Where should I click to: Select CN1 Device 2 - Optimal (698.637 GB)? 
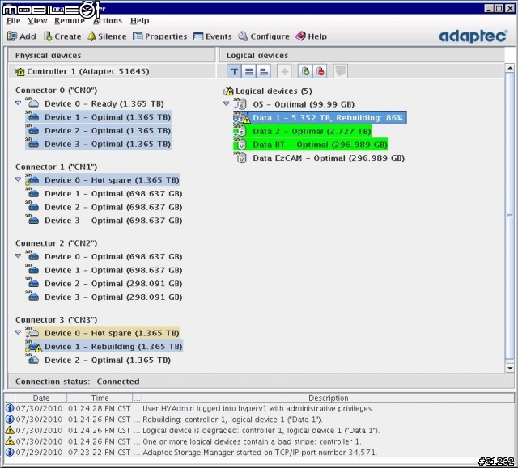113,207
